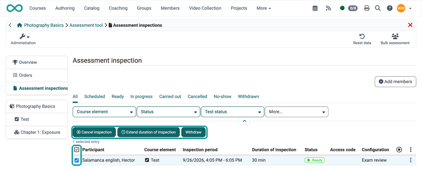
Task: Click Add members button
Action: tap(395, 82)
